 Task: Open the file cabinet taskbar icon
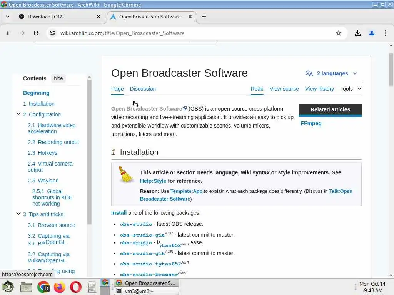[92, 287]
